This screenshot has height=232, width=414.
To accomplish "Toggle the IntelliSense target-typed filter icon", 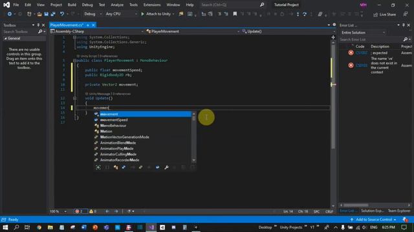I will coord(98,168).
